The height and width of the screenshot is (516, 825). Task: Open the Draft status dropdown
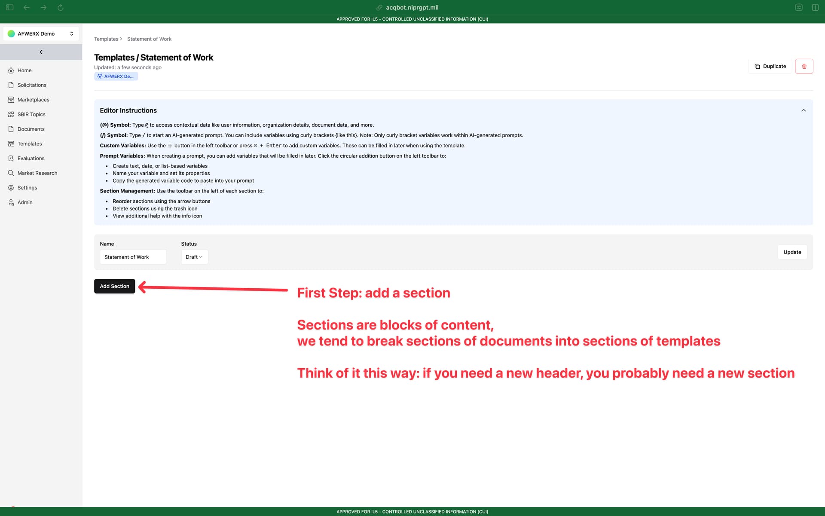[x=194, y=257]
